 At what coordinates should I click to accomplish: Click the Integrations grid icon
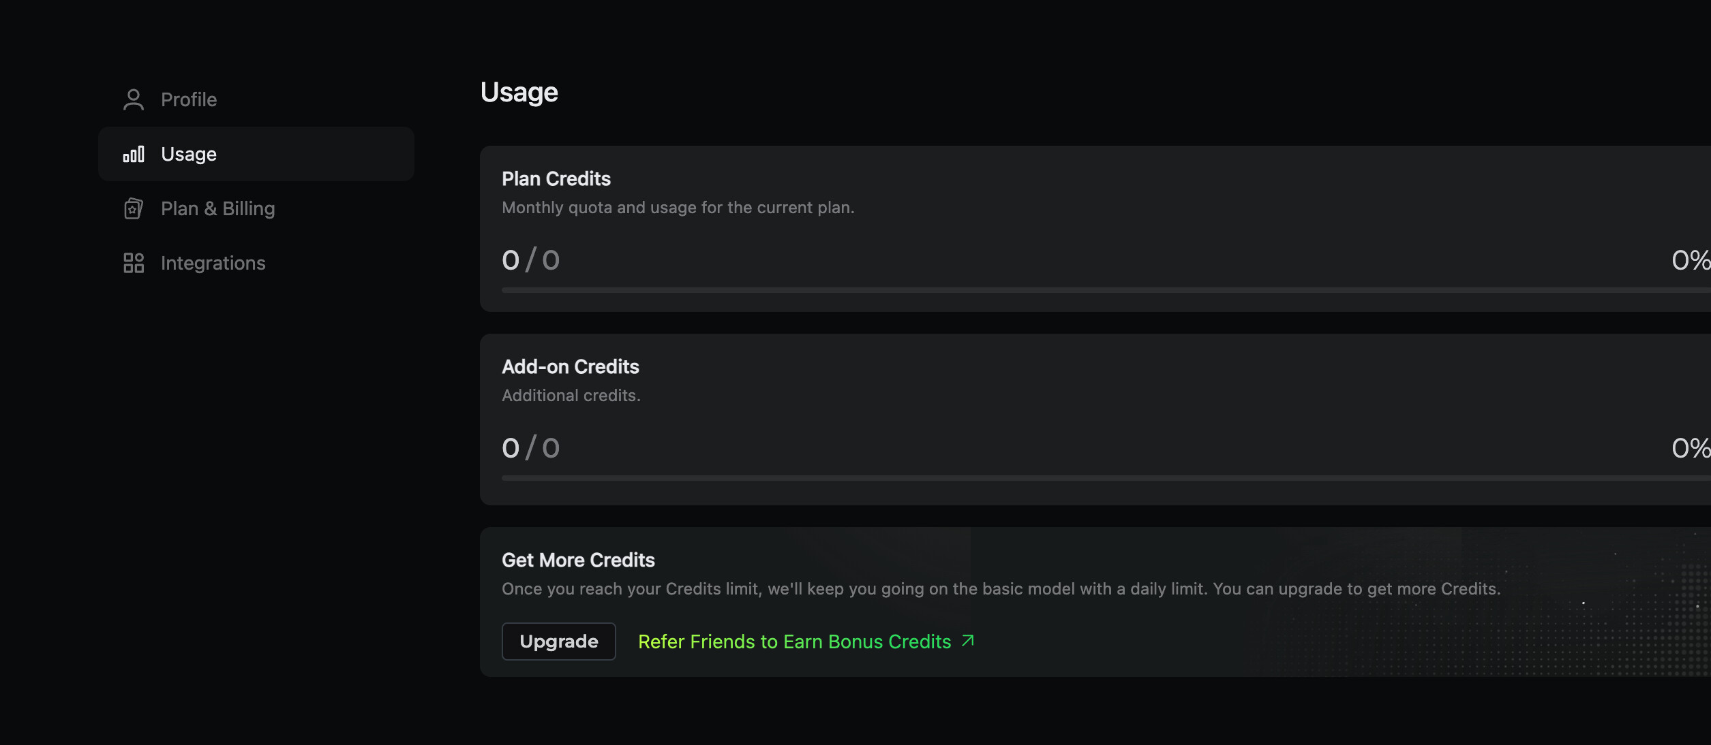(x=134, y=263)
